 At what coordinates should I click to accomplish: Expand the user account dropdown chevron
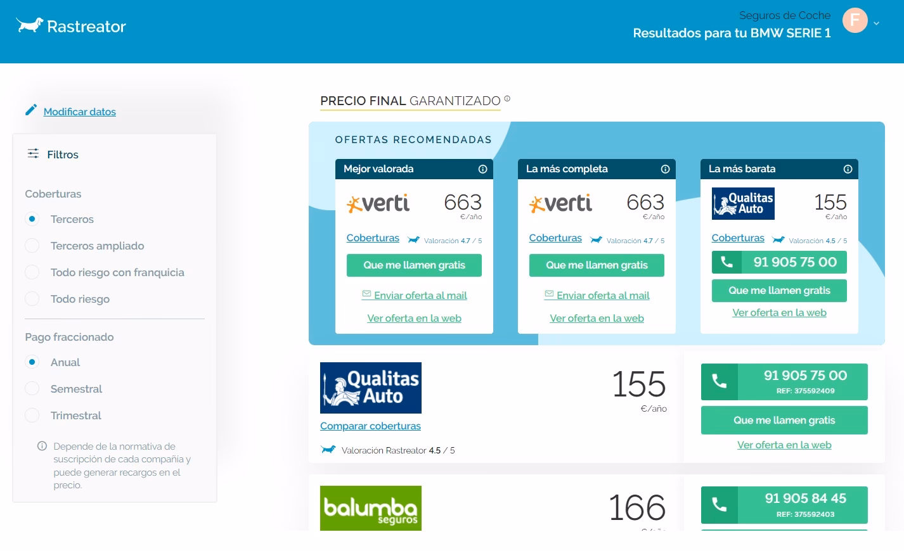click(876, 23)
